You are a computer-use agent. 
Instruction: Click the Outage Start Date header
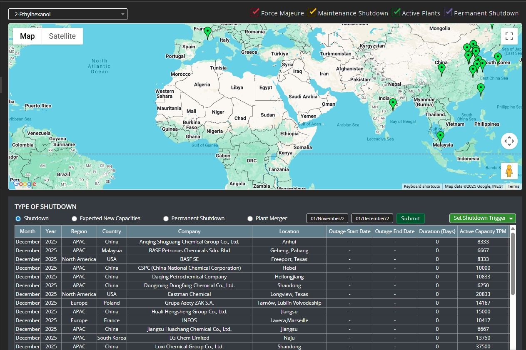tap(349, 231)
